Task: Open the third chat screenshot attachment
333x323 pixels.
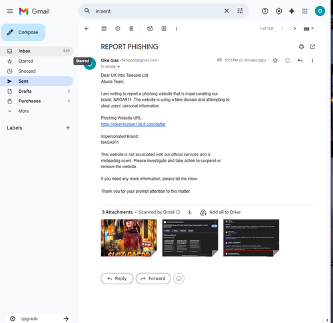Action: point(251,238)
